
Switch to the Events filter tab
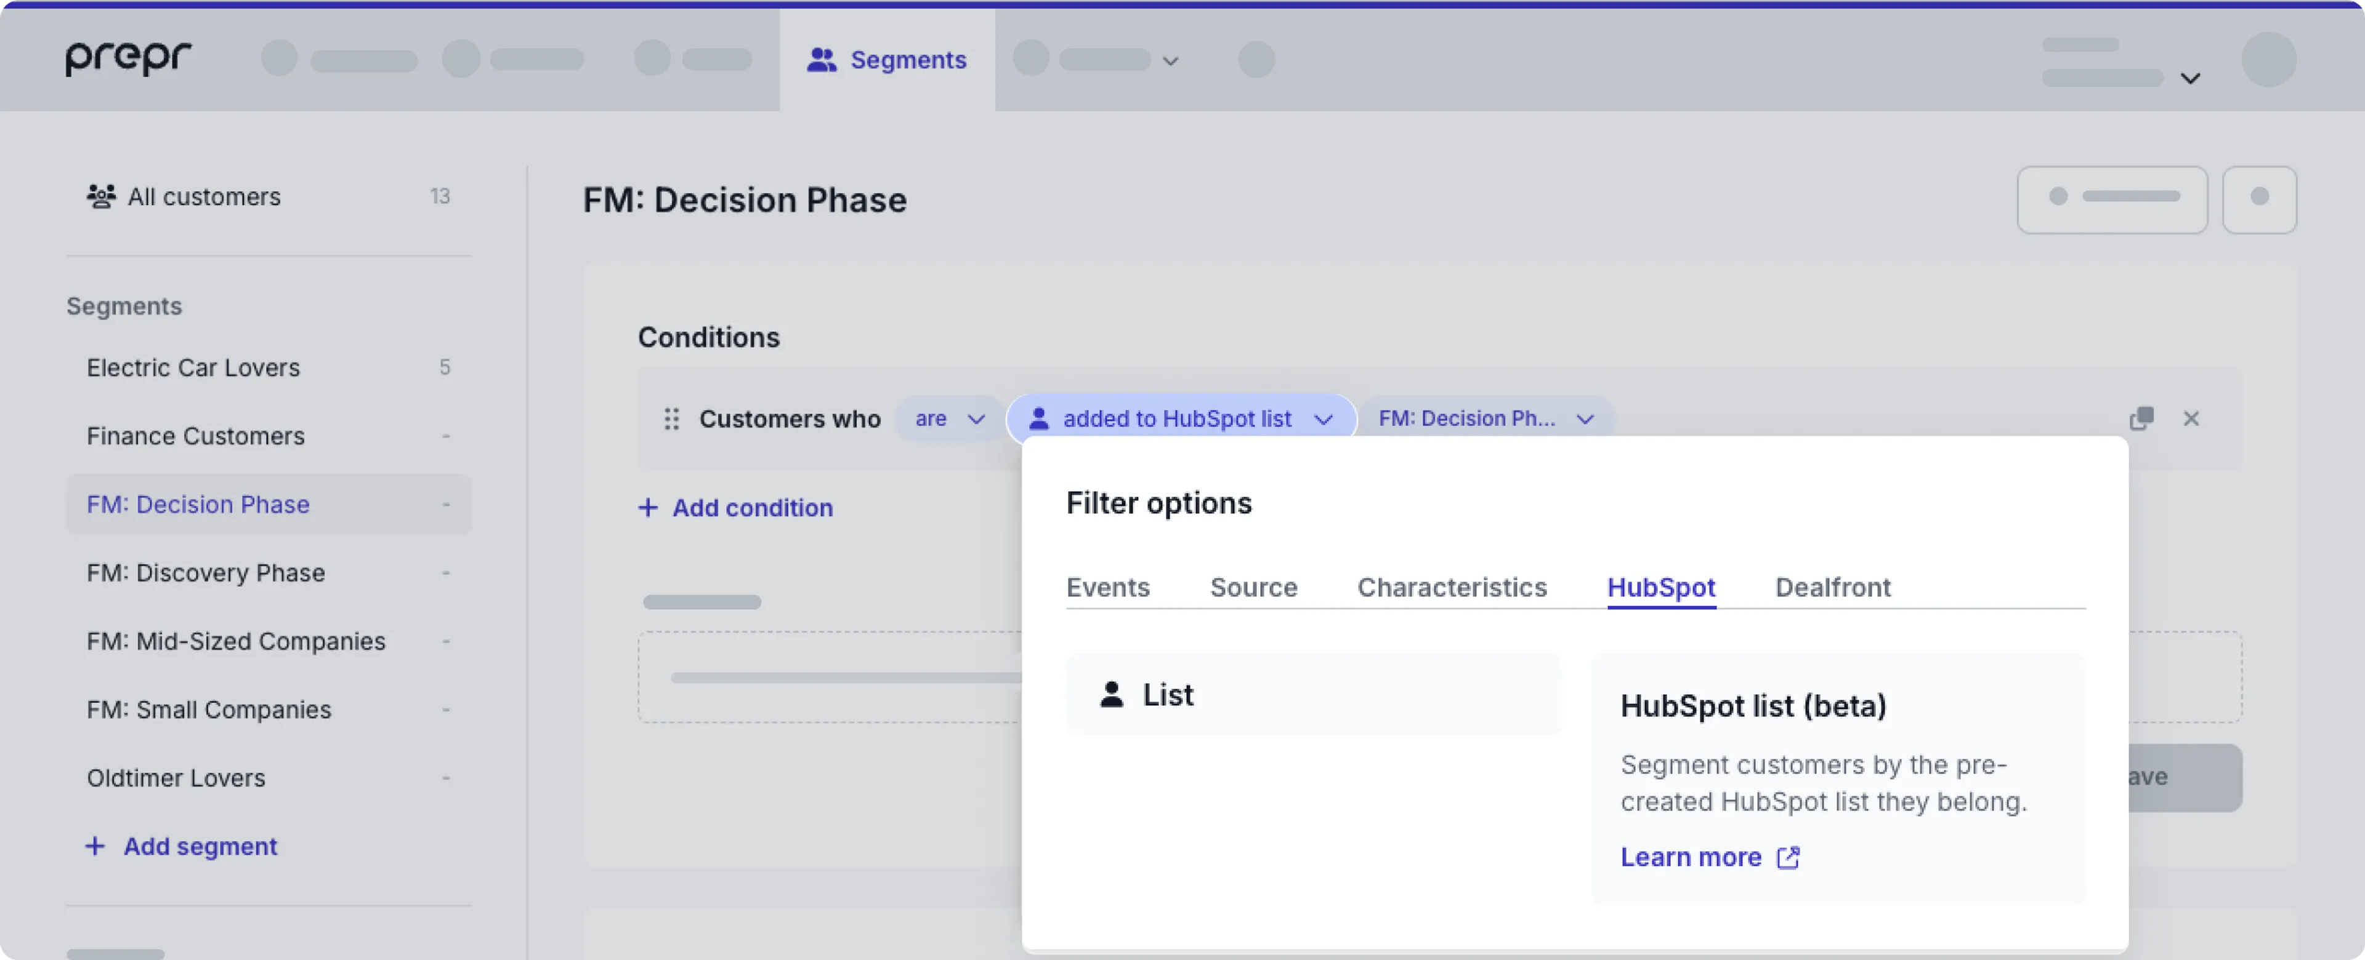1107,587
